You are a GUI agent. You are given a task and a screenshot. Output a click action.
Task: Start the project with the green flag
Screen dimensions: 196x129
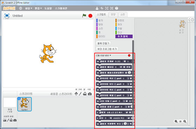[x=84, y=16]
